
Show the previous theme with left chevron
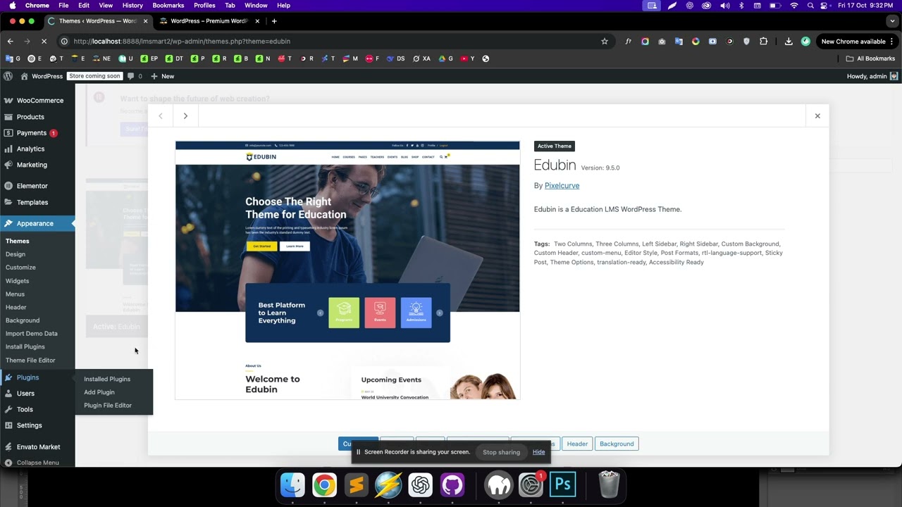click(161, 116)
